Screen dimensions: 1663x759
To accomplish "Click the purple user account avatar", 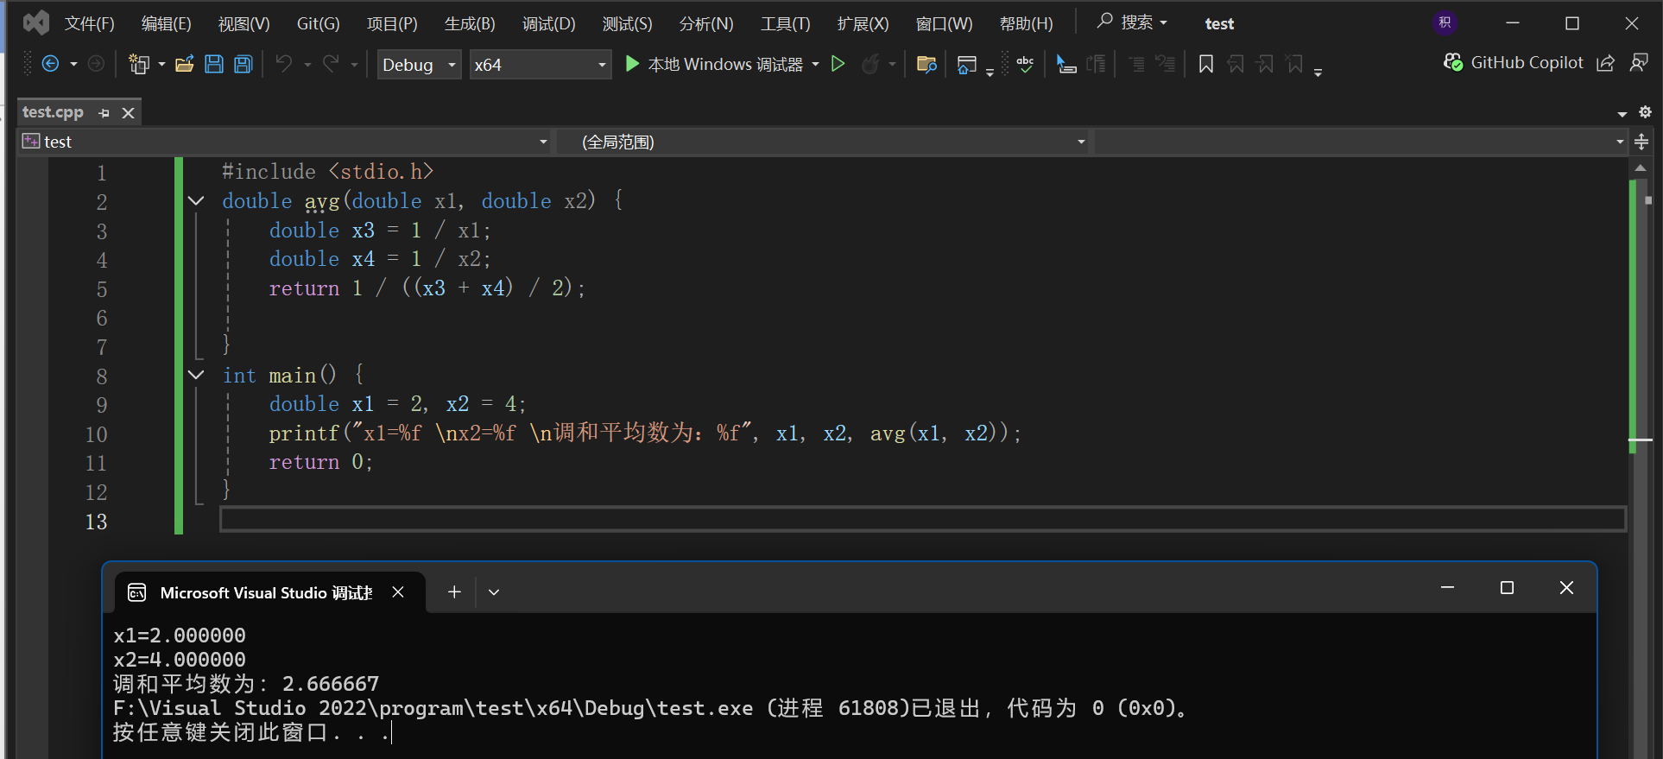I will [x=1445, y=22].
